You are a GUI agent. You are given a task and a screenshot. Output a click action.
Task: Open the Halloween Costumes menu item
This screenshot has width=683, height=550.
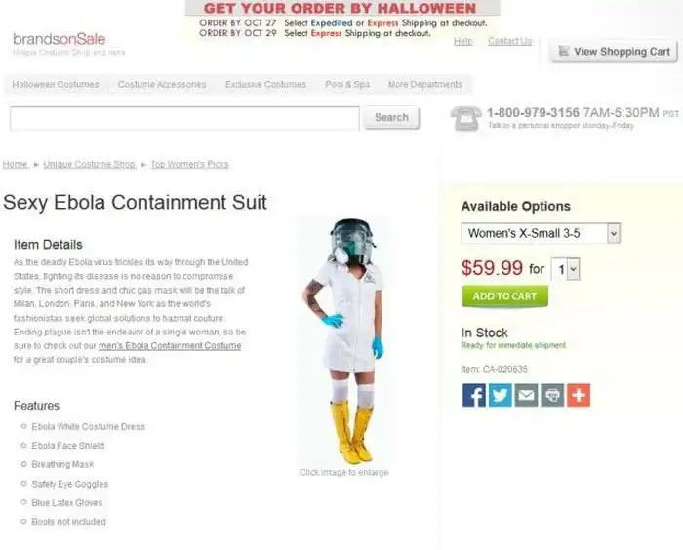point(56,84)
